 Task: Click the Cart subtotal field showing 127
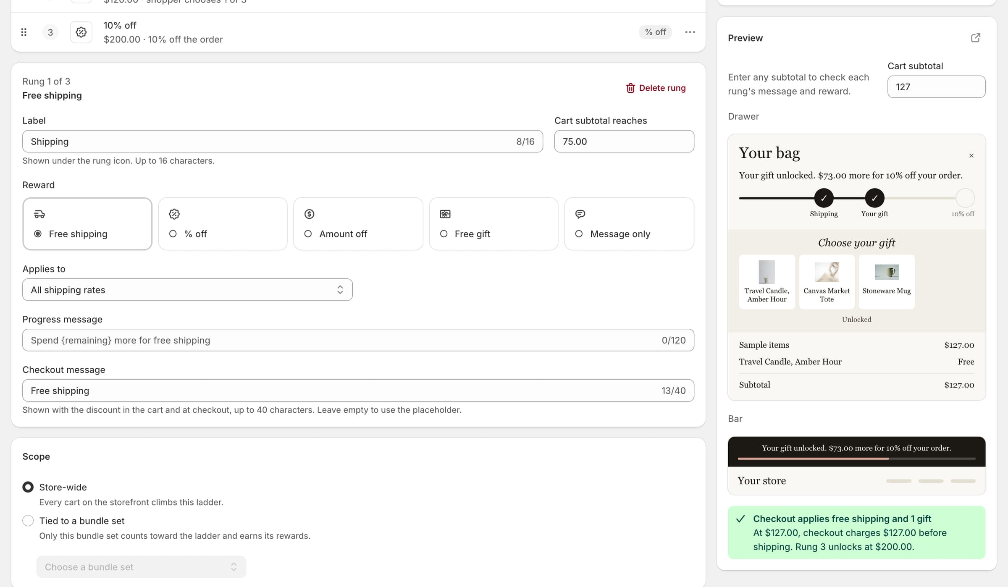(x=936, y=87)
